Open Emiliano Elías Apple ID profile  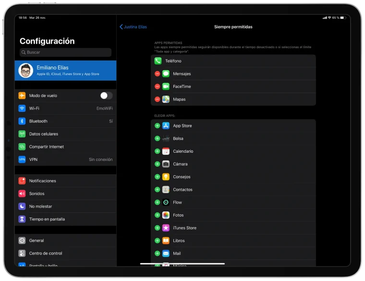pos(65,71)
